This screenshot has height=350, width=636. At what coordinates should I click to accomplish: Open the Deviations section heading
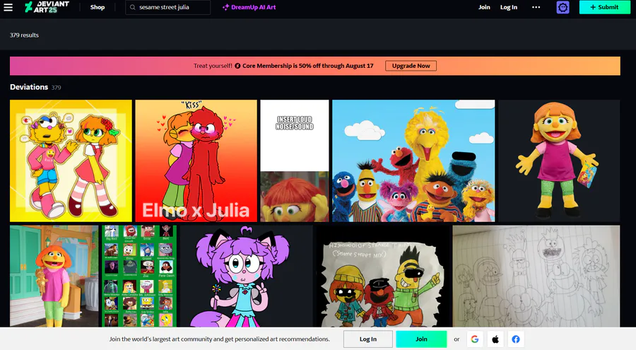click(x=29, y=87)
